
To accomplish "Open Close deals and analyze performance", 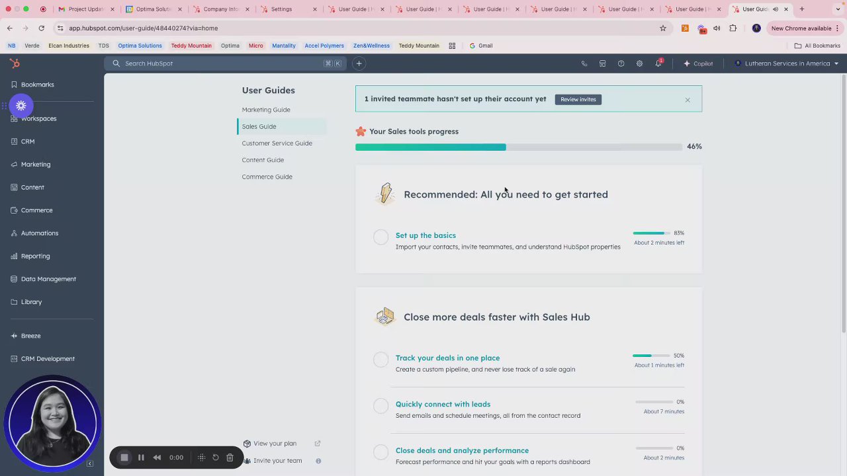I will click(462, 450).
